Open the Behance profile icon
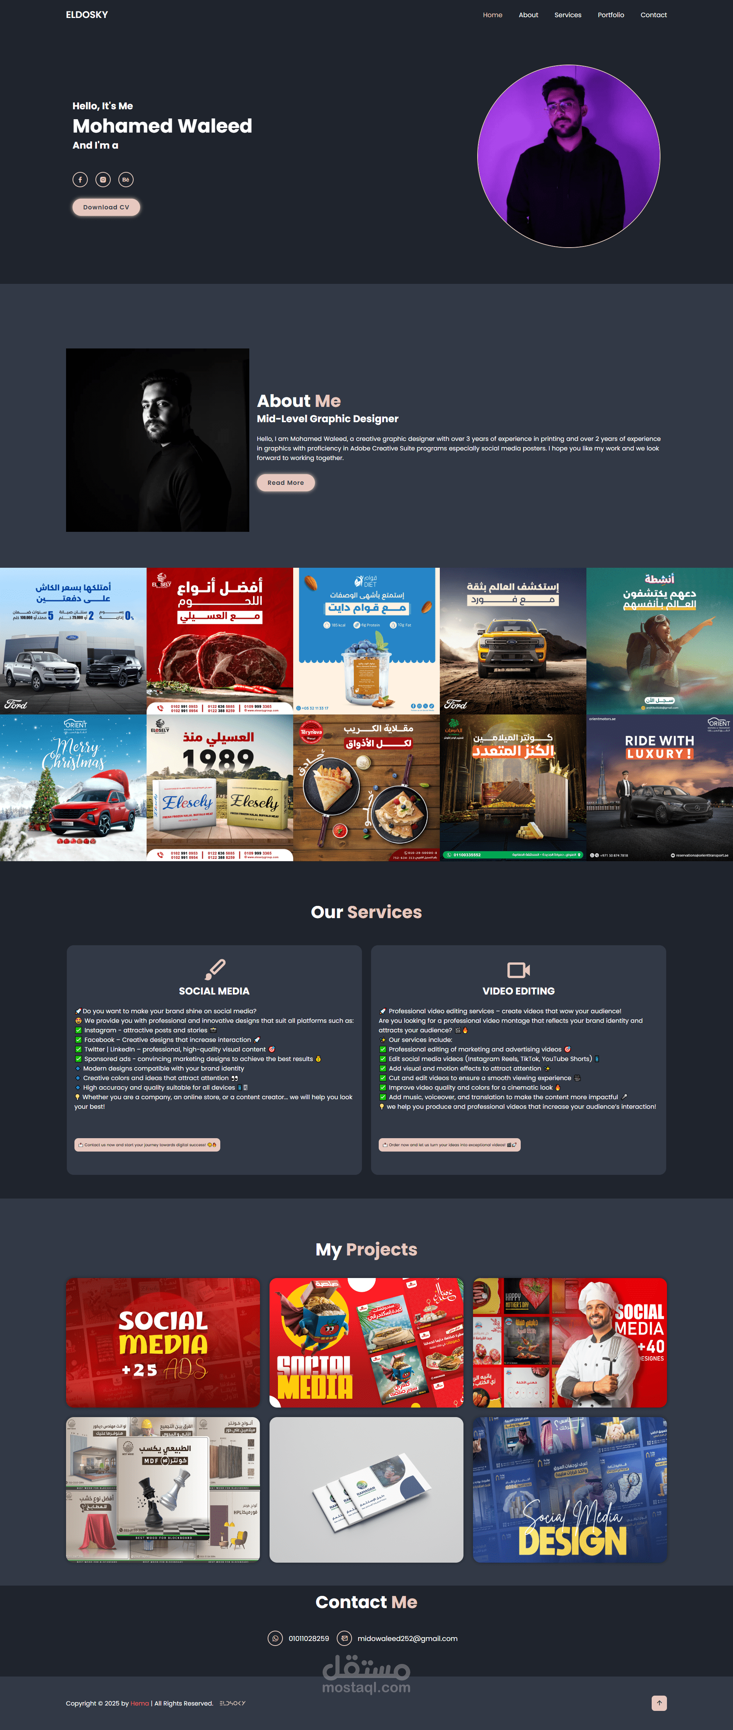Image resolution: width=733 pixels, height=1730 pixels. [126, 179]
